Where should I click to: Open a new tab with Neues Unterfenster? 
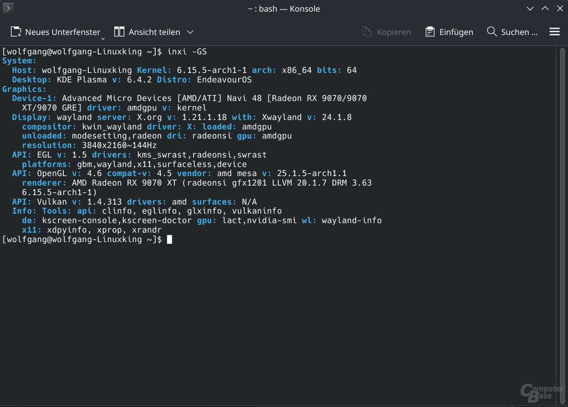coord(55,32)
